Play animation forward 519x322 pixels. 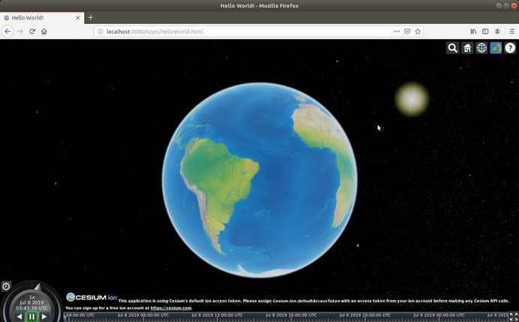coord(44,317)
